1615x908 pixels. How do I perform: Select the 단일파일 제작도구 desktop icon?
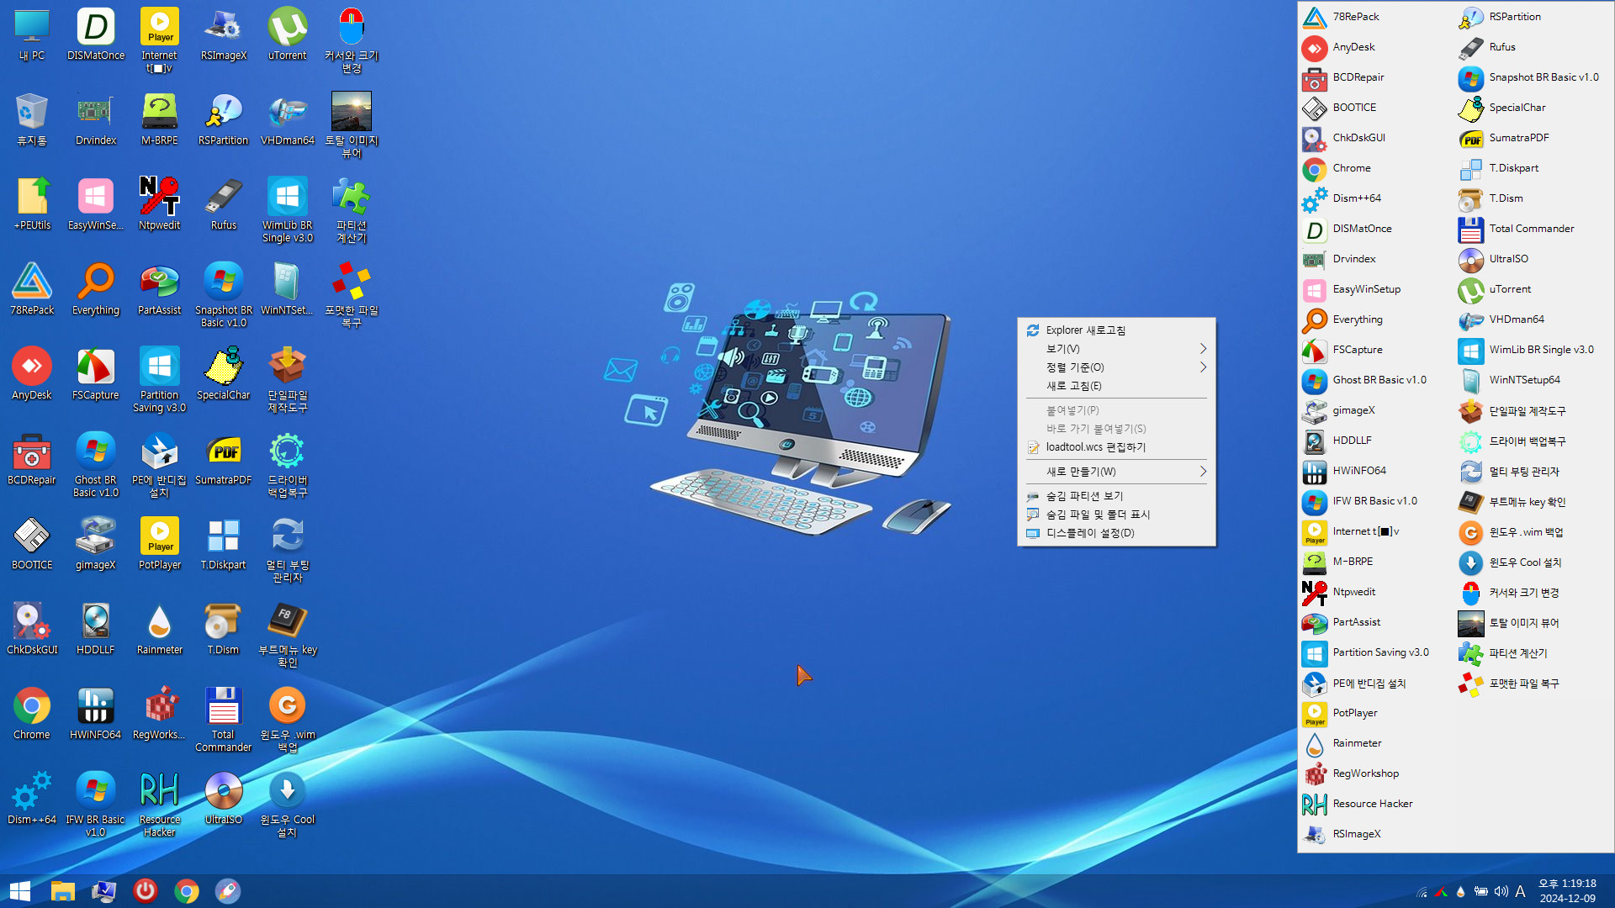coord(288,380)
